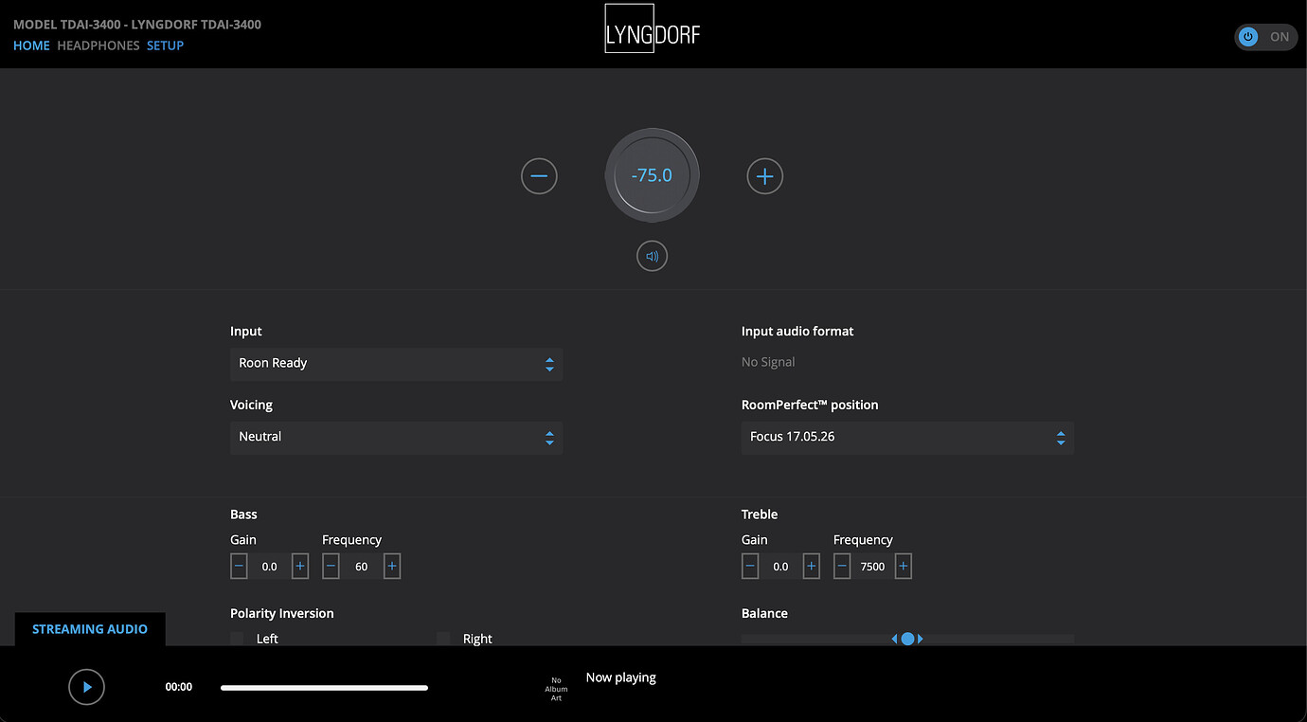Open the Voicing dropdown showing Neutral
This screenshot has height=722, width=1307.
(x=396, y=438)
